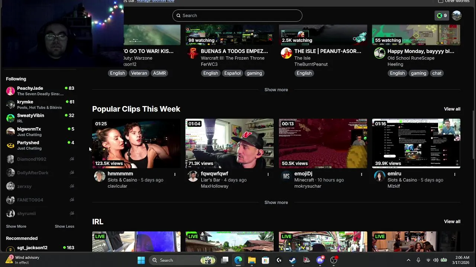The height and width of the screenshot is (267, 476).
Task: Open options menu for hmmmmm clip
Action: point(175,174)
